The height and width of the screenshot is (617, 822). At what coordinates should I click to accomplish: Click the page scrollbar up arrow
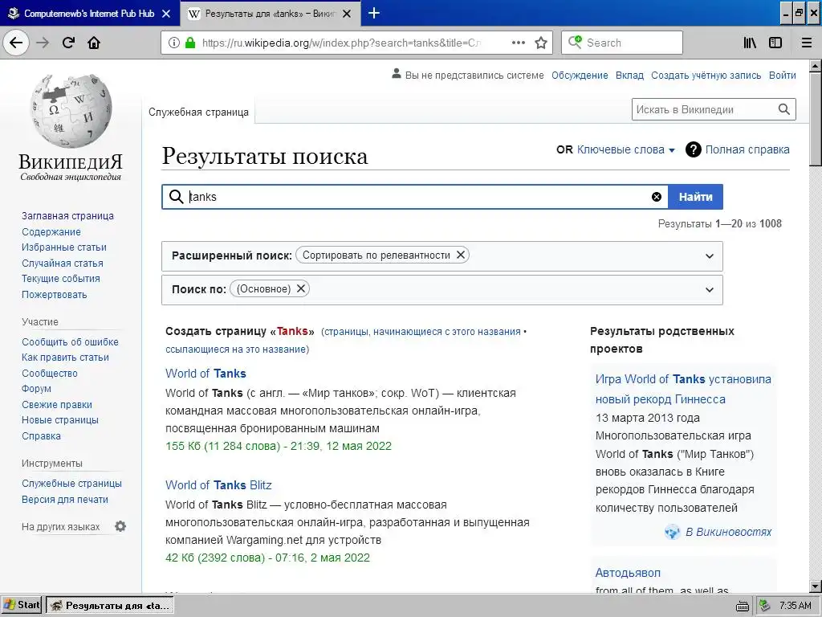coord(816,66)
